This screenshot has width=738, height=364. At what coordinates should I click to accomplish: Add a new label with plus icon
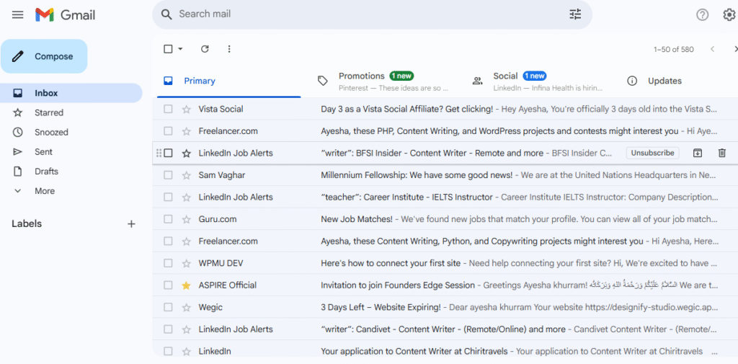pyautogui.click(x=132, y=224)
